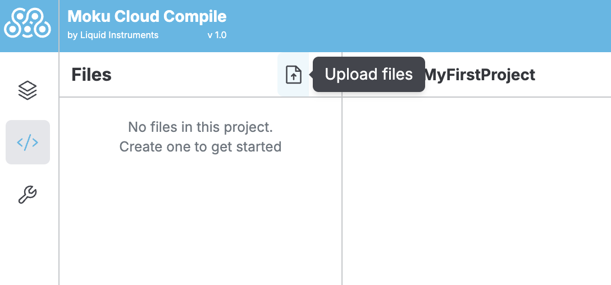This screenshot has width=611, height=285.
Task: Click the "Files" panel heading
Action: coord(92,75)
